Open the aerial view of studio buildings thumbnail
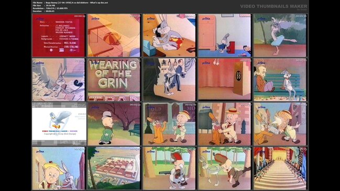Screen dimensions: 340x191 (x=114, y=168)
